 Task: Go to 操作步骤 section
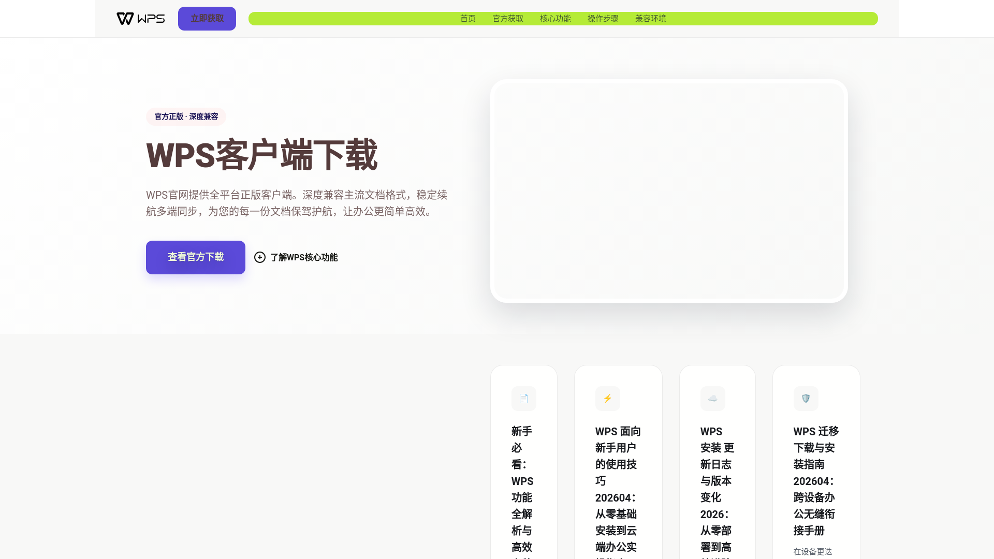point(603,19)
